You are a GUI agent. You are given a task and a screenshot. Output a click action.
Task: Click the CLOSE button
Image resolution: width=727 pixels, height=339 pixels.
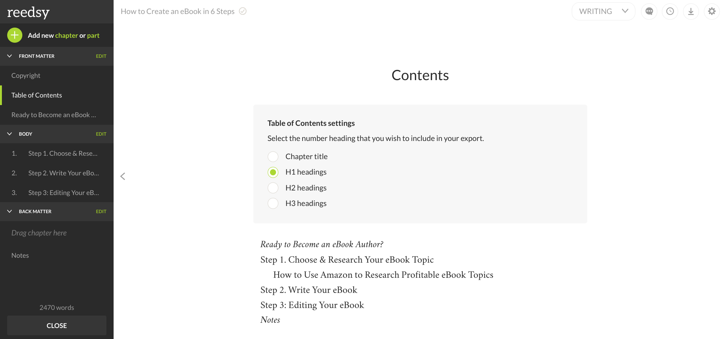coord(57,325)
